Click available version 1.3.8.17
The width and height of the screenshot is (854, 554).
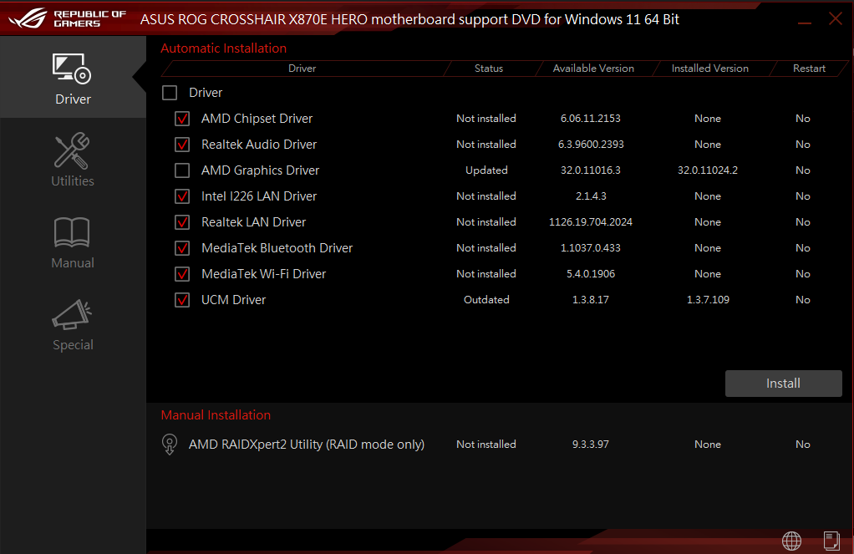pyautogui.click(x=591, y=300)
